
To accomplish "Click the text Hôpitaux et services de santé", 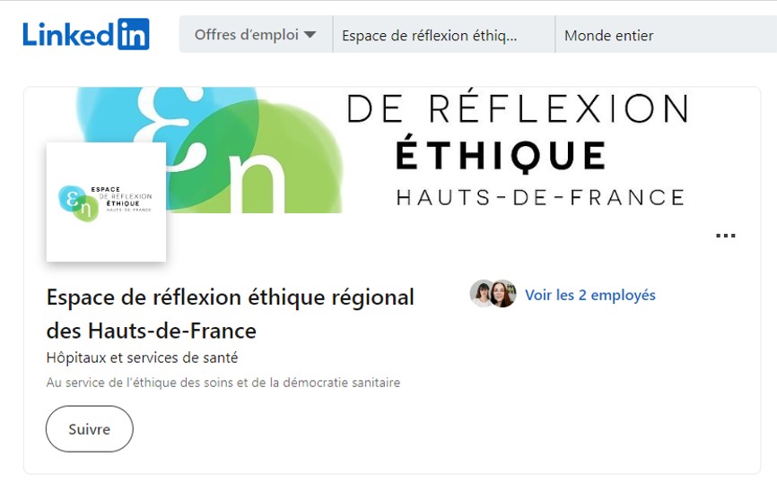I will (x=143, y=358).
